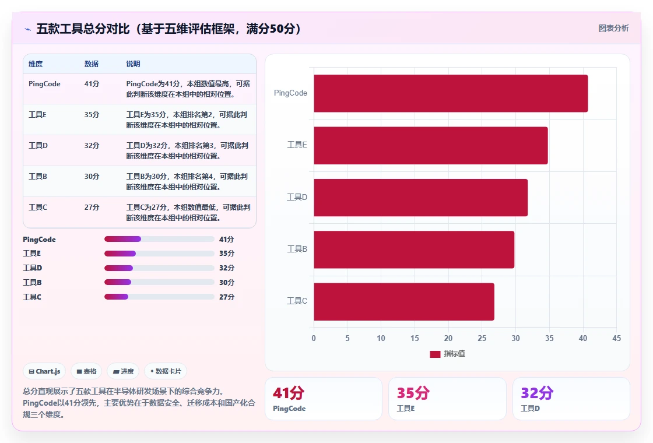The height and width of the screenshot is (443, 653).
Task: Click the 工具B 30分 progress bar
Action: click(159, 282)
